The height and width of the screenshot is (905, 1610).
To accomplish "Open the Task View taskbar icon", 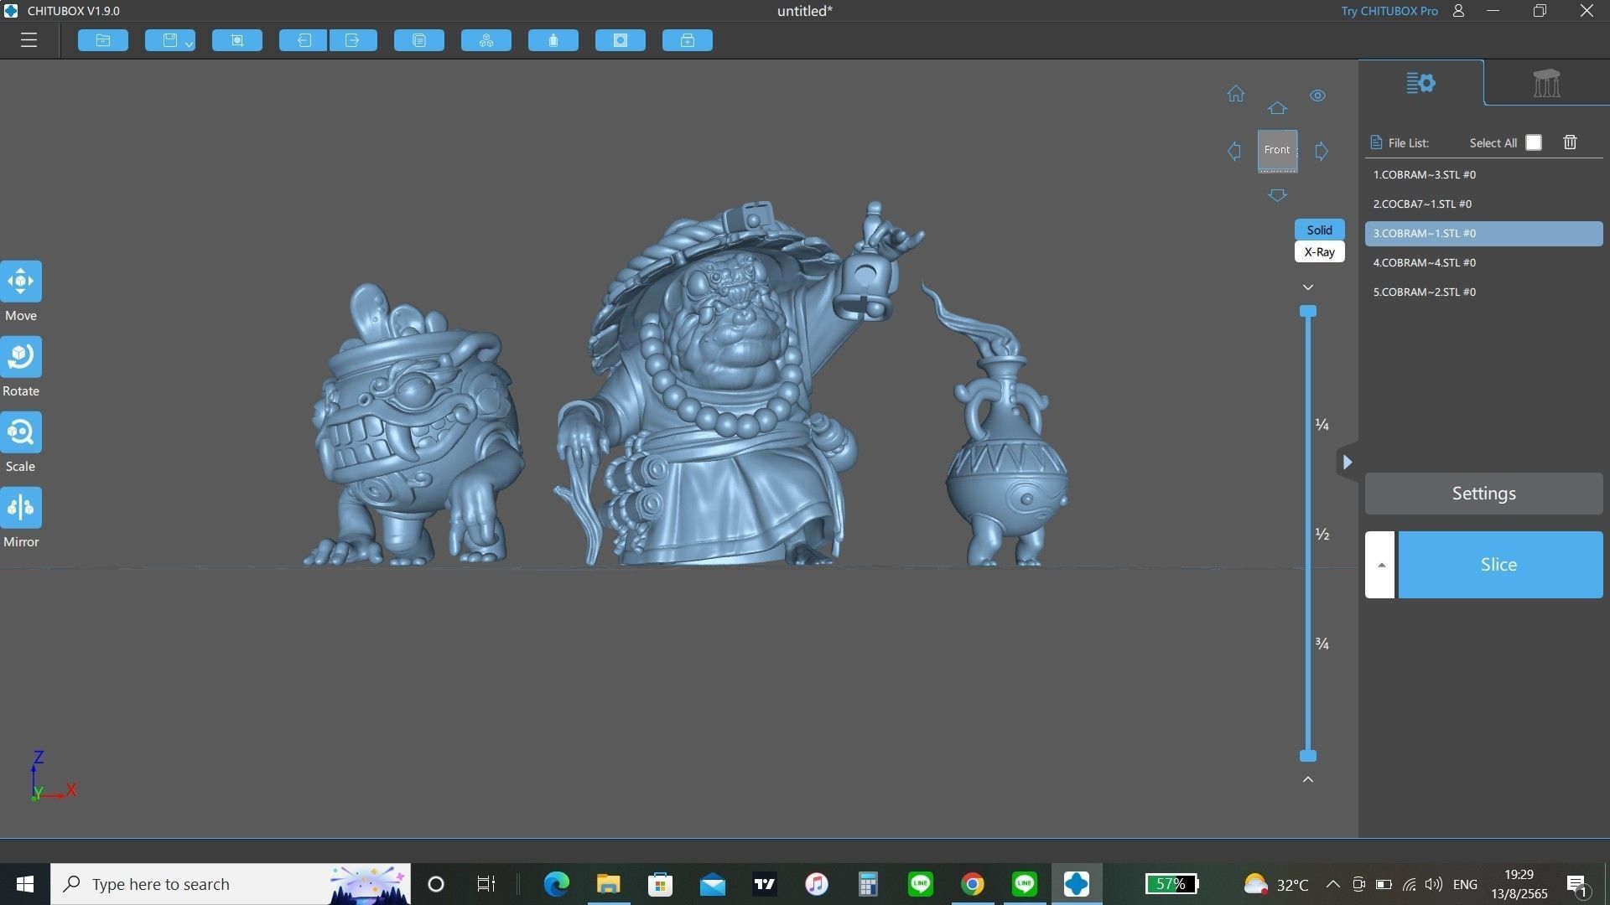I will tap(486, 884).
